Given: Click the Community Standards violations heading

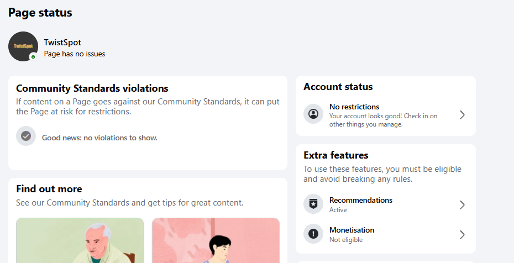Looking at the screenshot, I should coord(92,88).
